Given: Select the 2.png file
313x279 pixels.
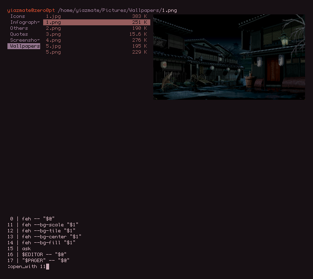Looking at the screenshot, I should (53, 28).
